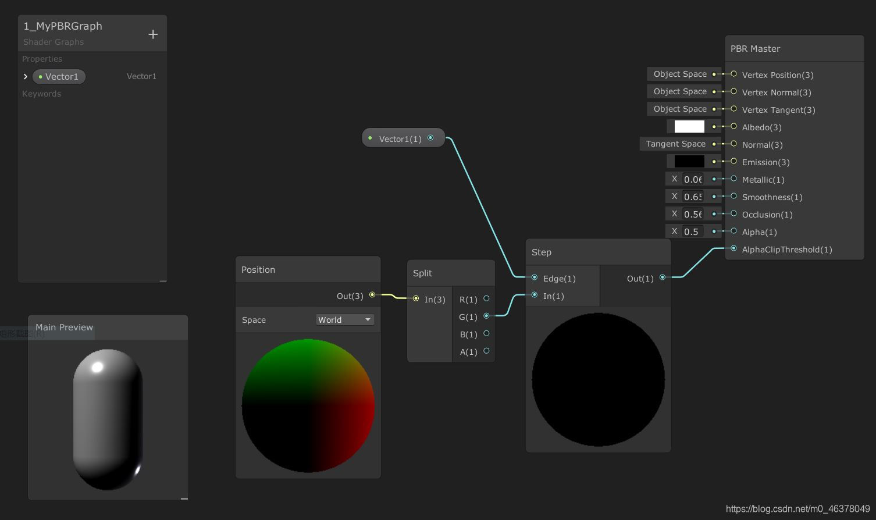Click the Step node black preview circle
Image resolution: width=876 pixels, height=520 pixels.
coord(598,380)
